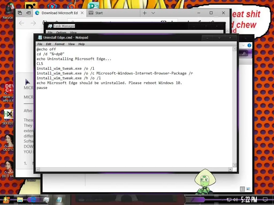The width and height of the screenshot is (274, 205).
Task: Click the 'Please reboot Windows 10.' text
Action: coord(155,83)
